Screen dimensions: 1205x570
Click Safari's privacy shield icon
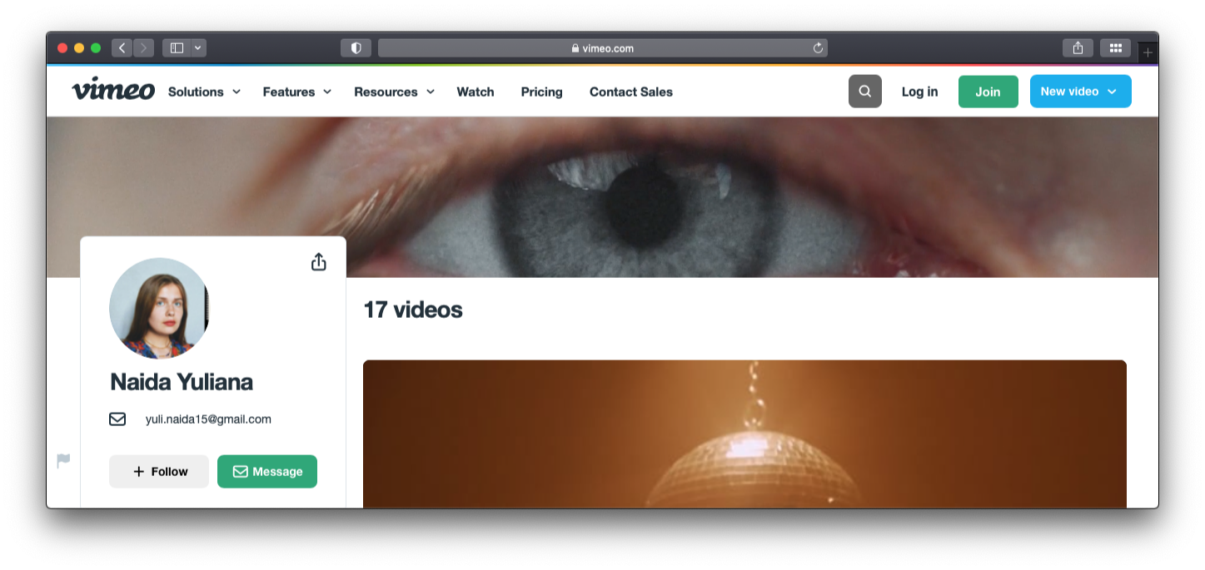tap(356, 48)
